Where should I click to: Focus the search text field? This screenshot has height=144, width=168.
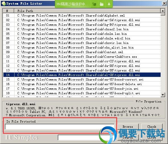86,137
